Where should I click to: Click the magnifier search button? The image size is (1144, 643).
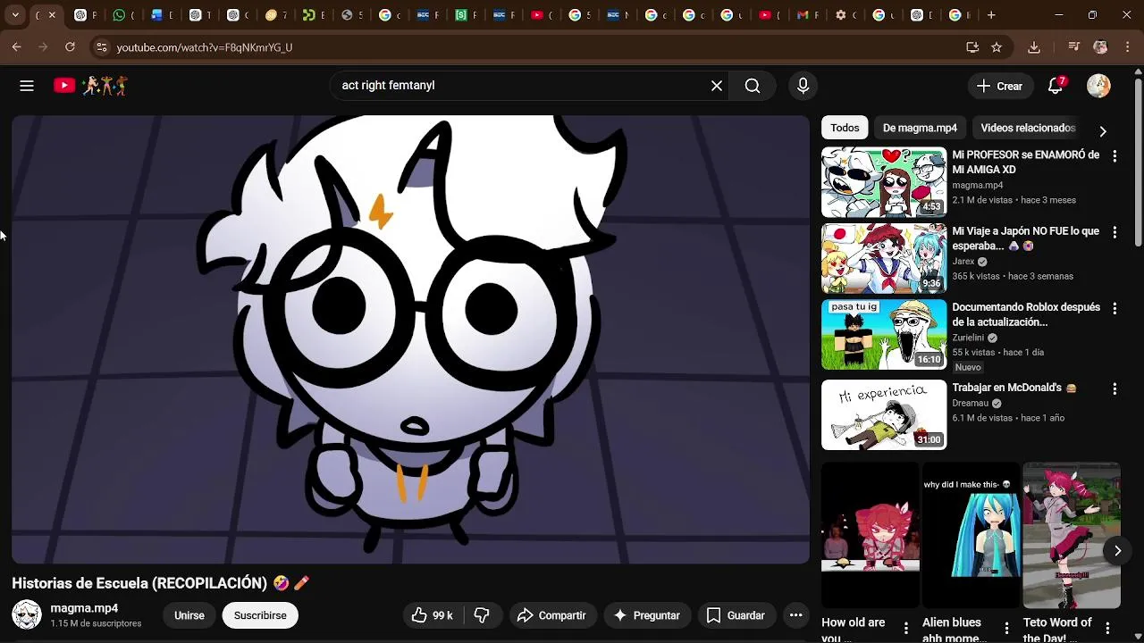pyautogui.click(x=753, y=86)
